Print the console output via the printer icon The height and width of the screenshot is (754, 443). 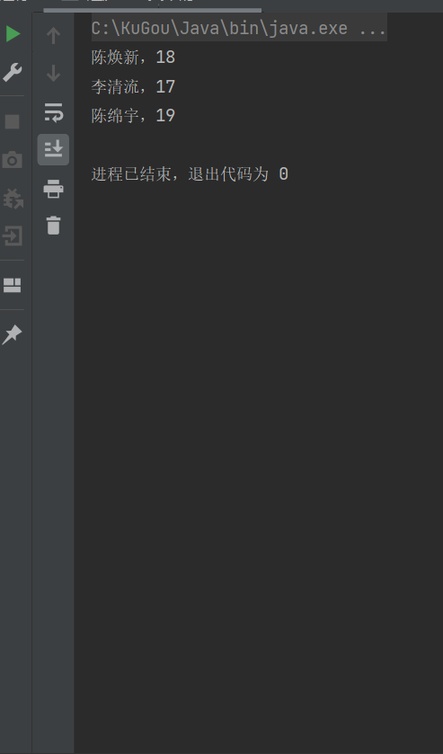pos(53,189)
